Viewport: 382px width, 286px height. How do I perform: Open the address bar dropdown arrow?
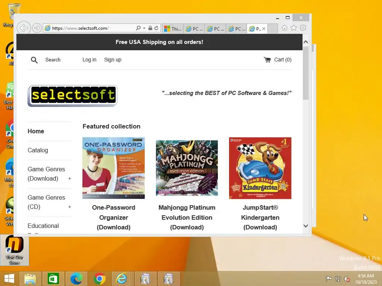[144, 28]
